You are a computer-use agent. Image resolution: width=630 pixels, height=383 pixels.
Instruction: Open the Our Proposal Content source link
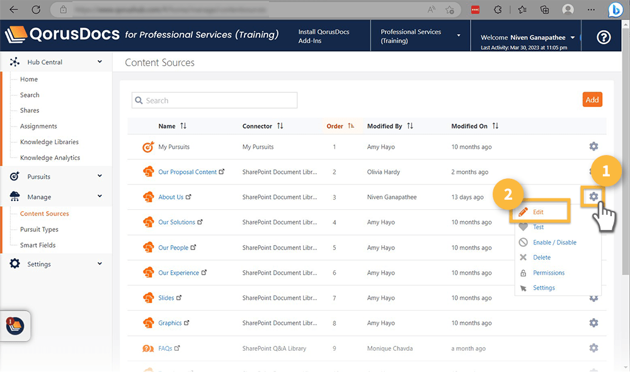click(x=187, y=171)
